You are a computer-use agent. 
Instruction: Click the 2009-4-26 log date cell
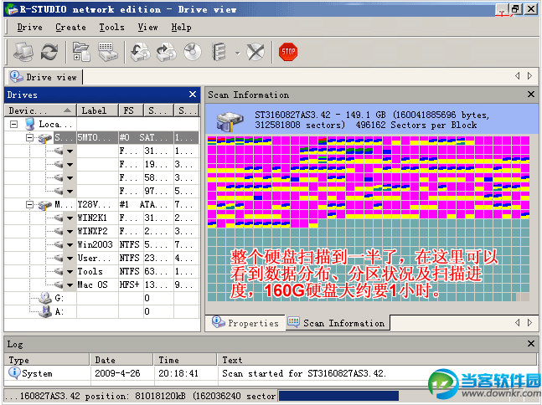117,373
